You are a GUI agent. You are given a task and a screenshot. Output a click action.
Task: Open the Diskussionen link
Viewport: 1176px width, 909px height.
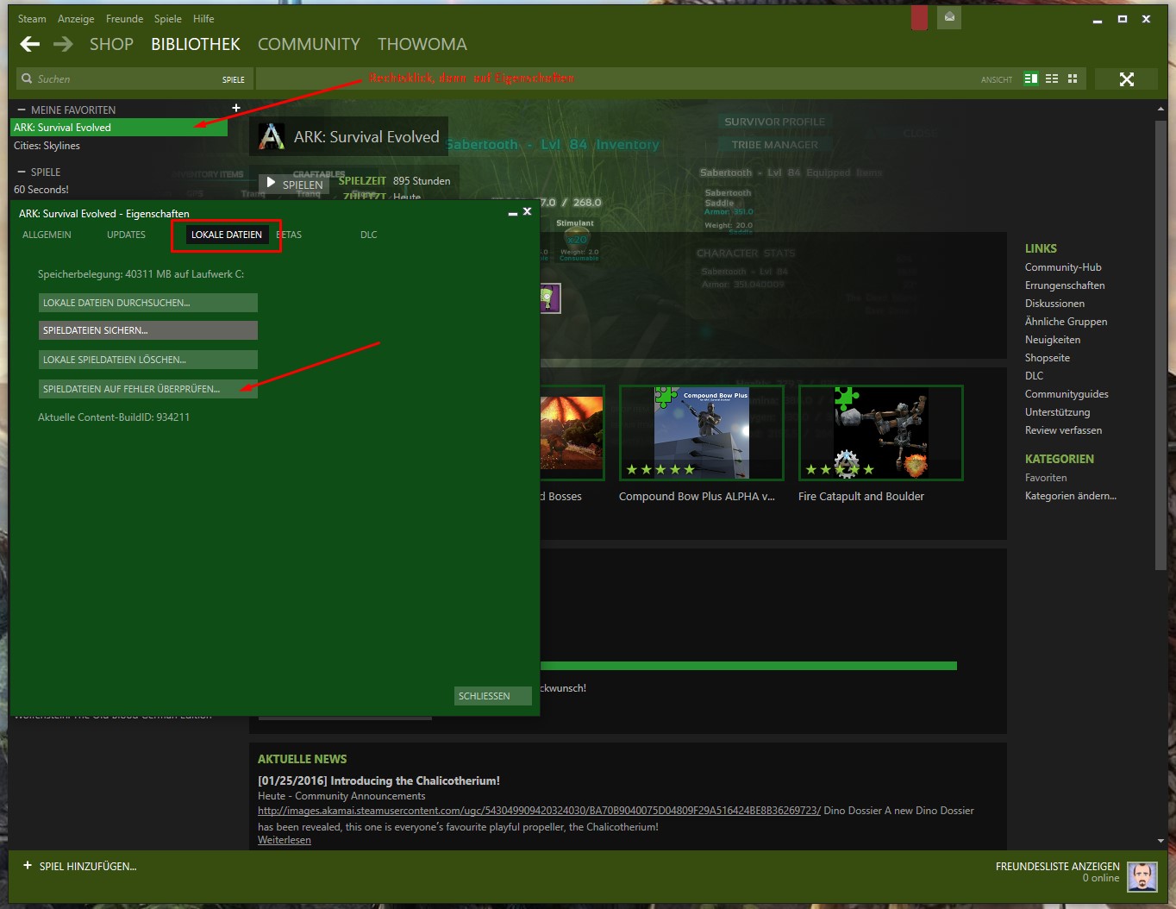pyautogui.click(x=1054, y=304)
